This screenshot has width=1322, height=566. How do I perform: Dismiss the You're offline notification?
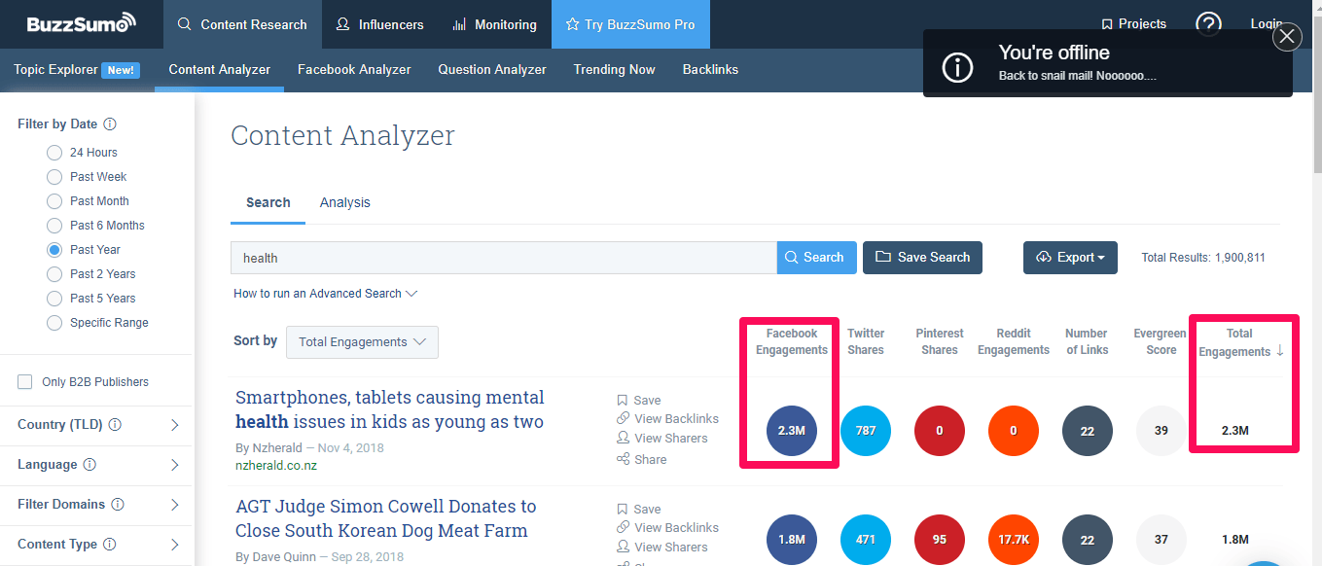coord(1287,37)
